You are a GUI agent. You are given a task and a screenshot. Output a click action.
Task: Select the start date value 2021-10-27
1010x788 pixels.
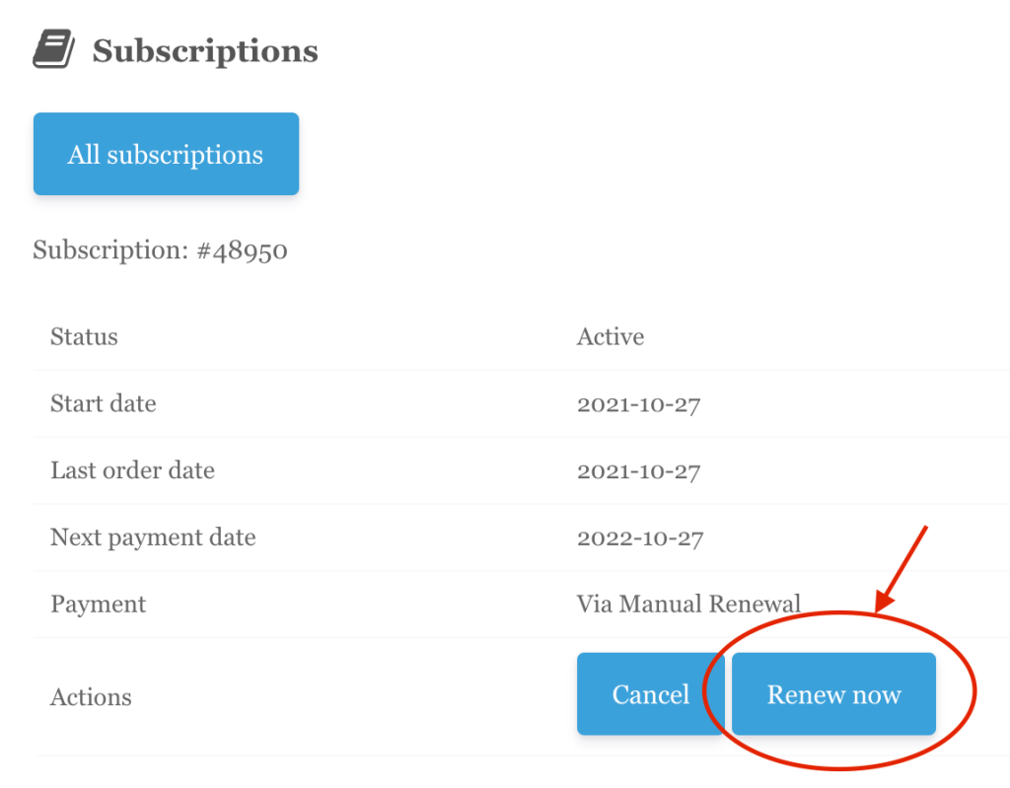[x=638, y=404]
